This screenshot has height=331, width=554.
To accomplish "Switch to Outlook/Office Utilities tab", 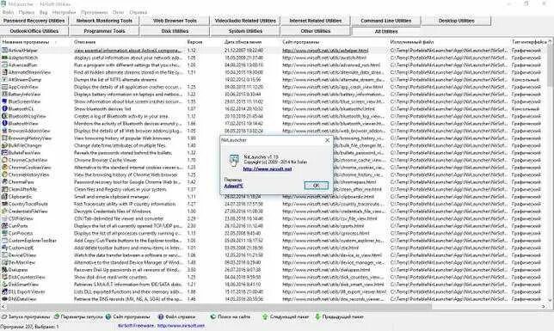I will (x=34, y=31).
